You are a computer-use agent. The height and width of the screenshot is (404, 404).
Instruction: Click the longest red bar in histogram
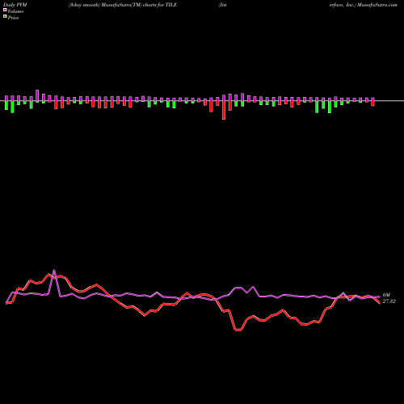click(224, 110)
